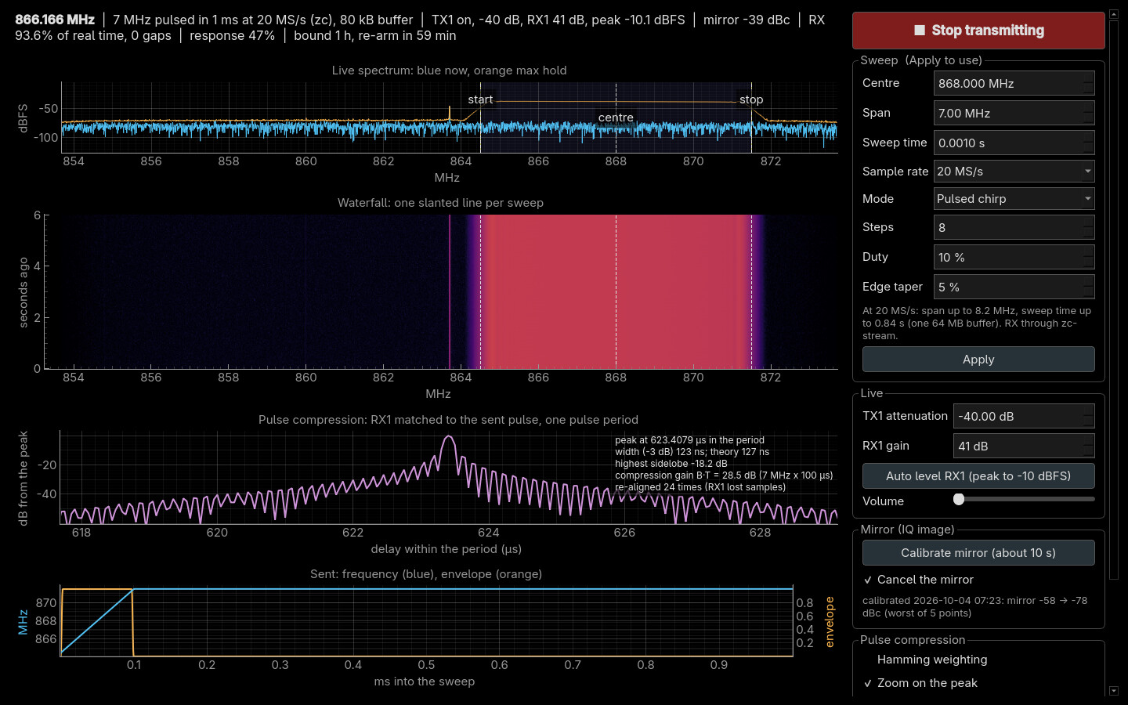Click the side panel scrollbar down arrow
Viewport: 1128px width, 705px height.
[x=1114, y=691]
